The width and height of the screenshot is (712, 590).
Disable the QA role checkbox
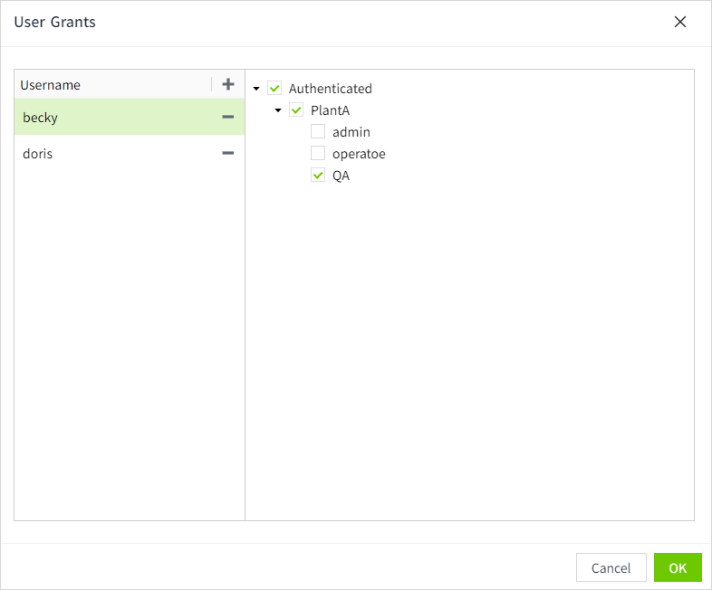coord(318,176)
